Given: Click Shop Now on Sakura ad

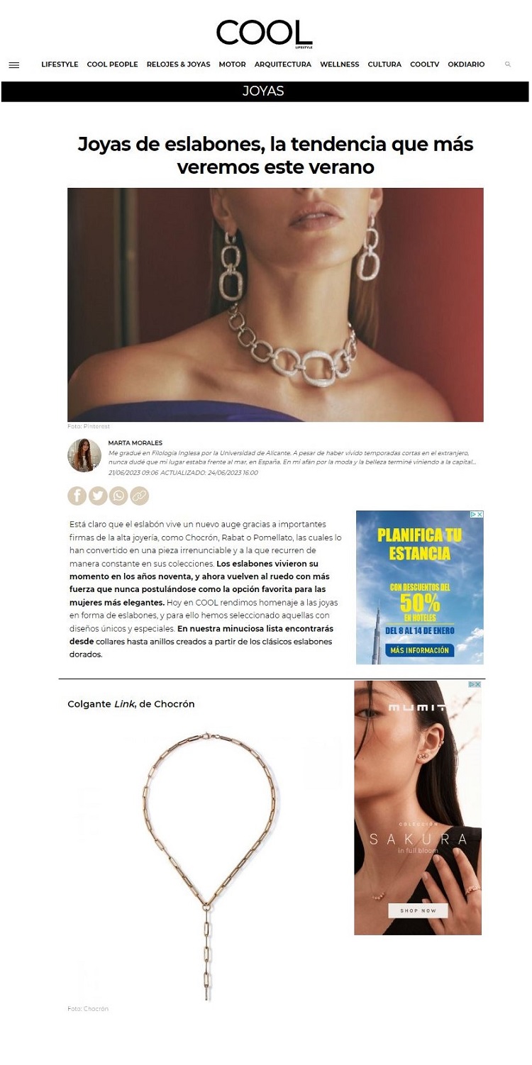Looking at the screenshot, I should tap(418, 910).
